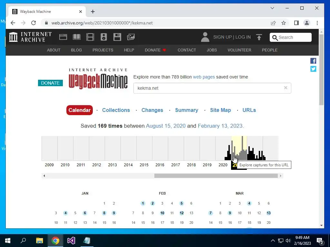
Task: Open Windows taskbar search
Action: coord(23,241)
